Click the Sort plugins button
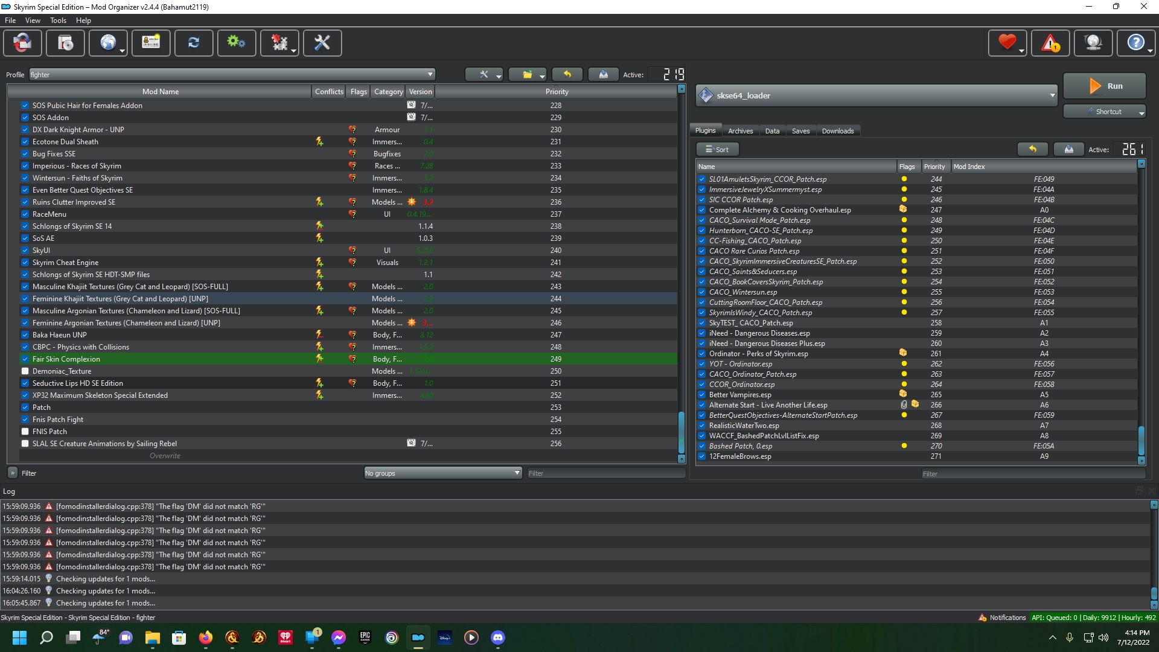Viewport: 1159px width, 652px height. coord(717,149)
